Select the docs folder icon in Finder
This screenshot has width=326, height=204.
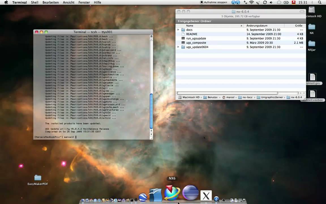(x=183, y=30)
